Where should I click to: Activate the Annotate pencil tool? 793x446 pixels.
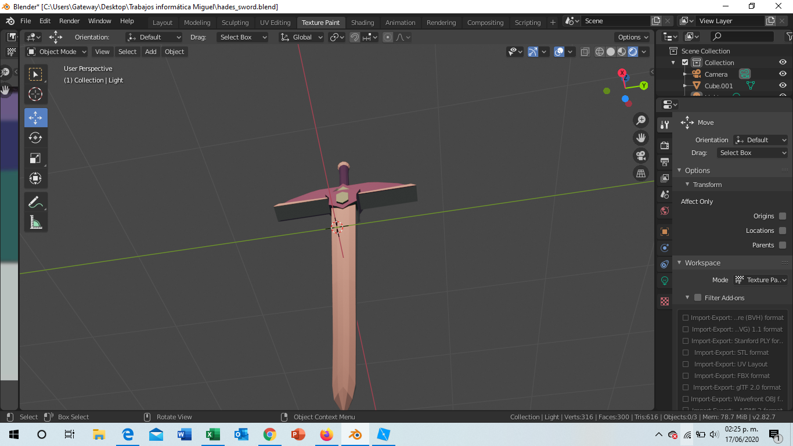point(35,202)
